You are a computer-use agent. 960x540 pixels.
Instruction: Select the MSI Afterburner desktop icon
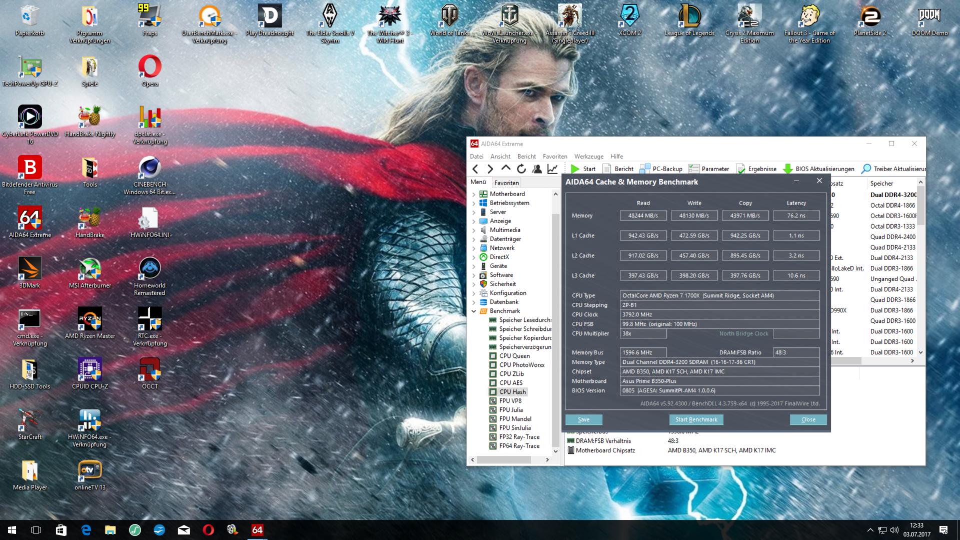pos(90,273)
